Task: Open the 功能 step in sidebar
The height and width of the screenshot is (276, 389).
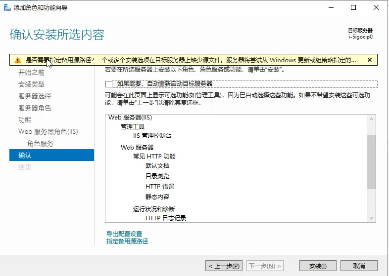Action: tap(25, 119)
